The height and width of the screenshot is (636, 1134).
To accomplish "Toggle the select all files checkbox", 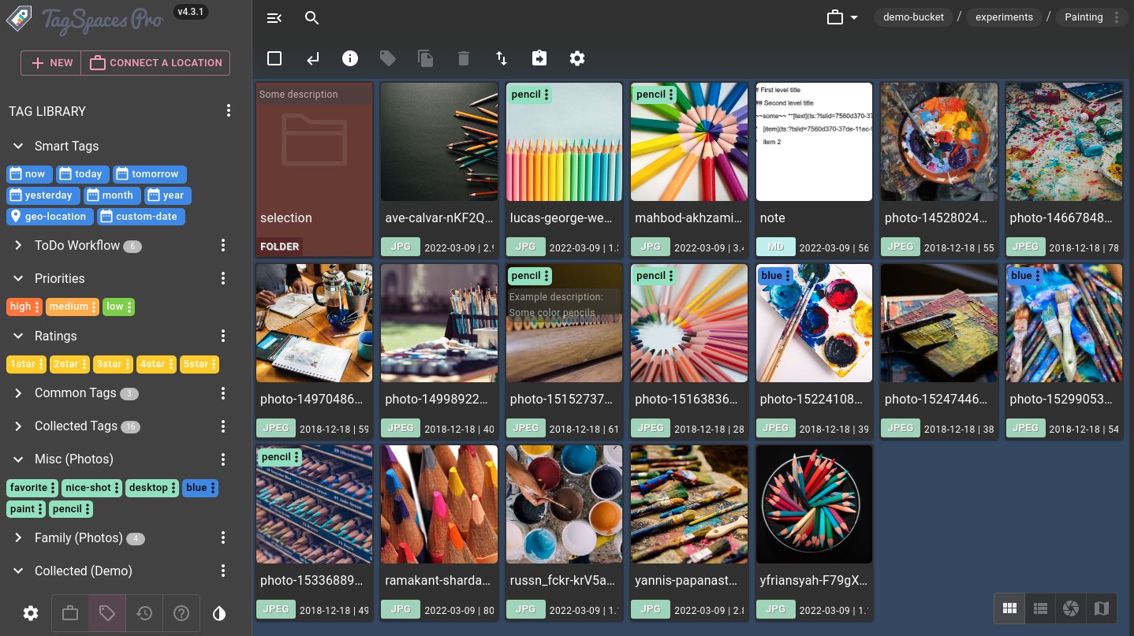I will coord(274,58).
